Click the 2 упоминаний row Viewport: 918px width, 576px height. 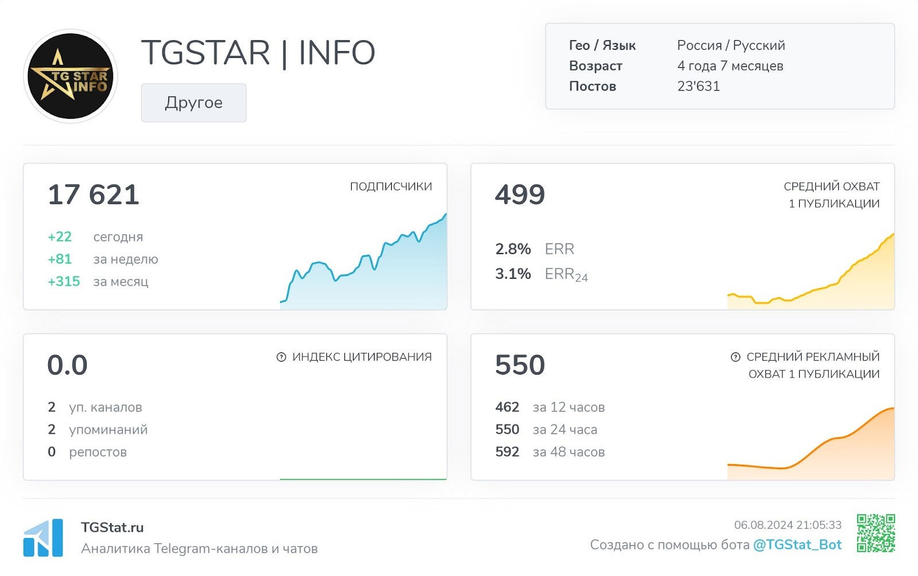98,430
